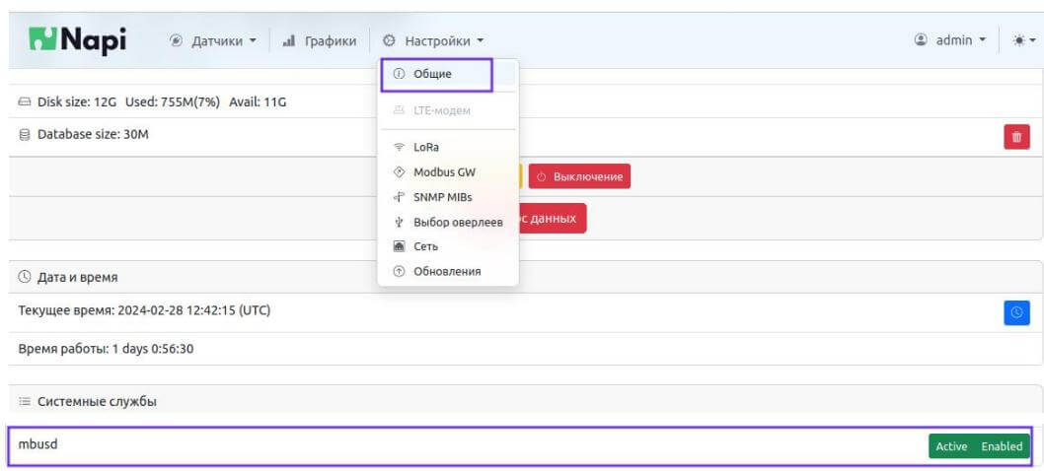Click the Графики bar chart icon
Screen dimensions: 1044x471
pos(289,41)
